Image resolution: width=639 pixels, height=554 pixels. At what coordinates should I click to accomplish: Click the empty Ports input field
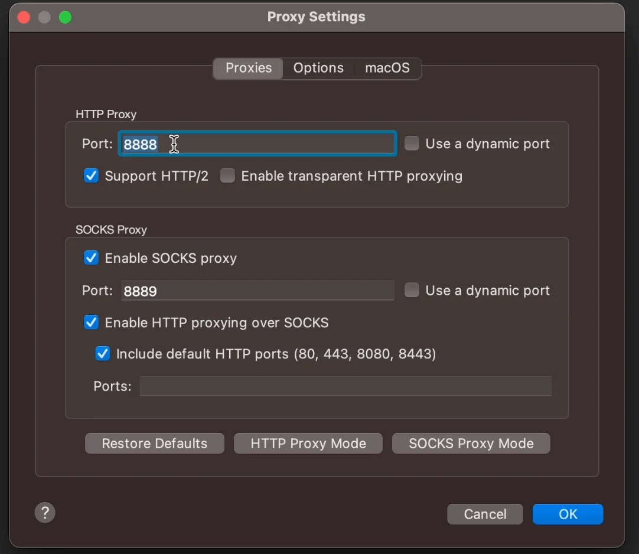pyautogui.click(x=345, y=386)
